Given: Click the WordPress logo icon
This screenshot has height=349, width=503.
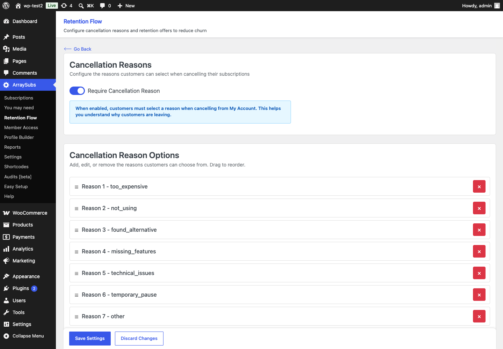Looking at the screenshot, I should (x=6, y=6).
